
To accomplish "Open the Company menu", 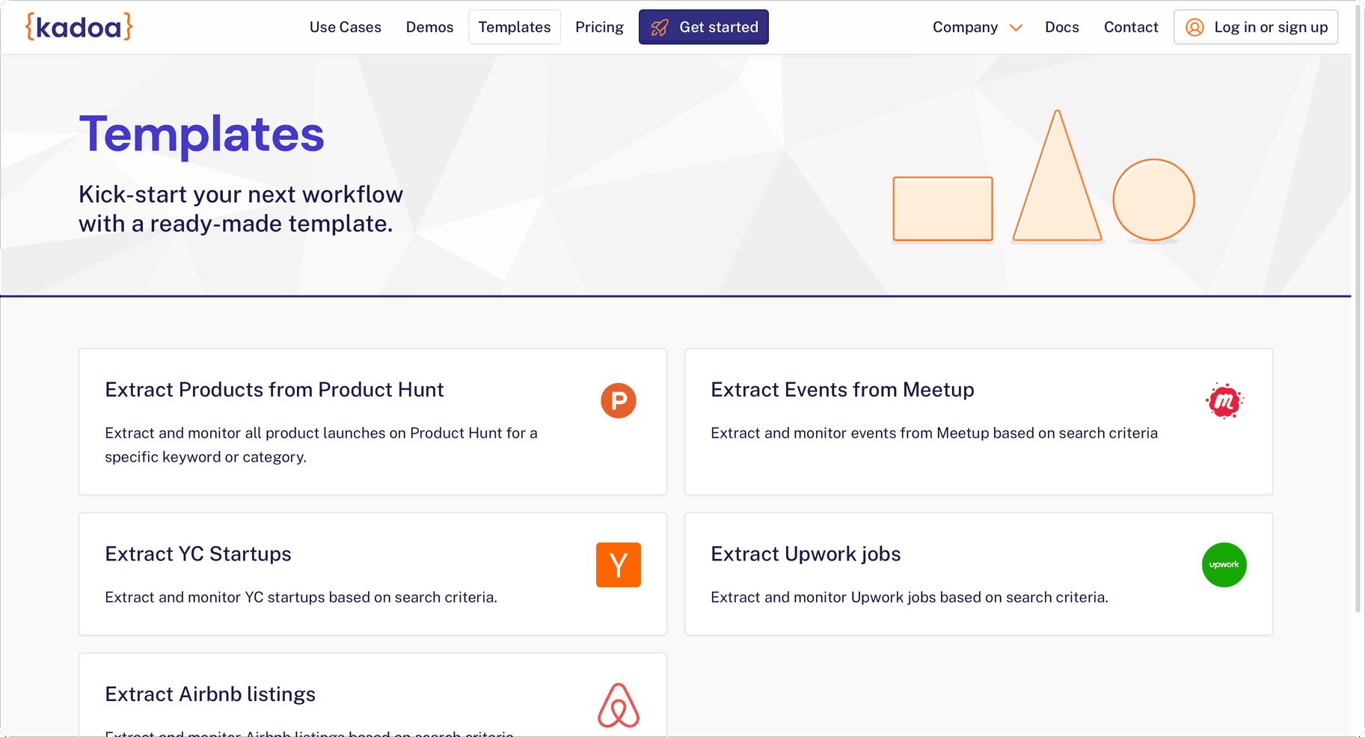I will tap(965, 28).
